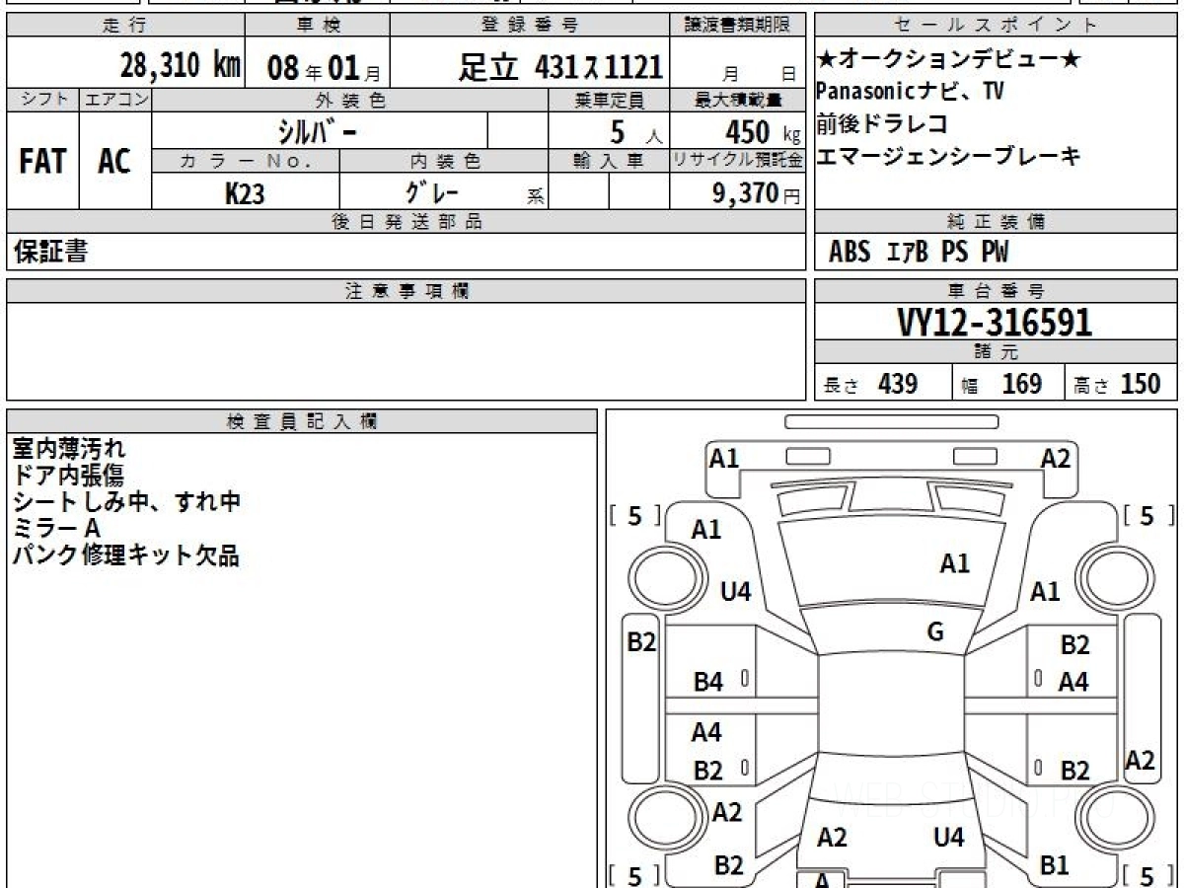Click the 後日発送部品 header
This screenshot has width=1184, height=888.
coord(407,223)
